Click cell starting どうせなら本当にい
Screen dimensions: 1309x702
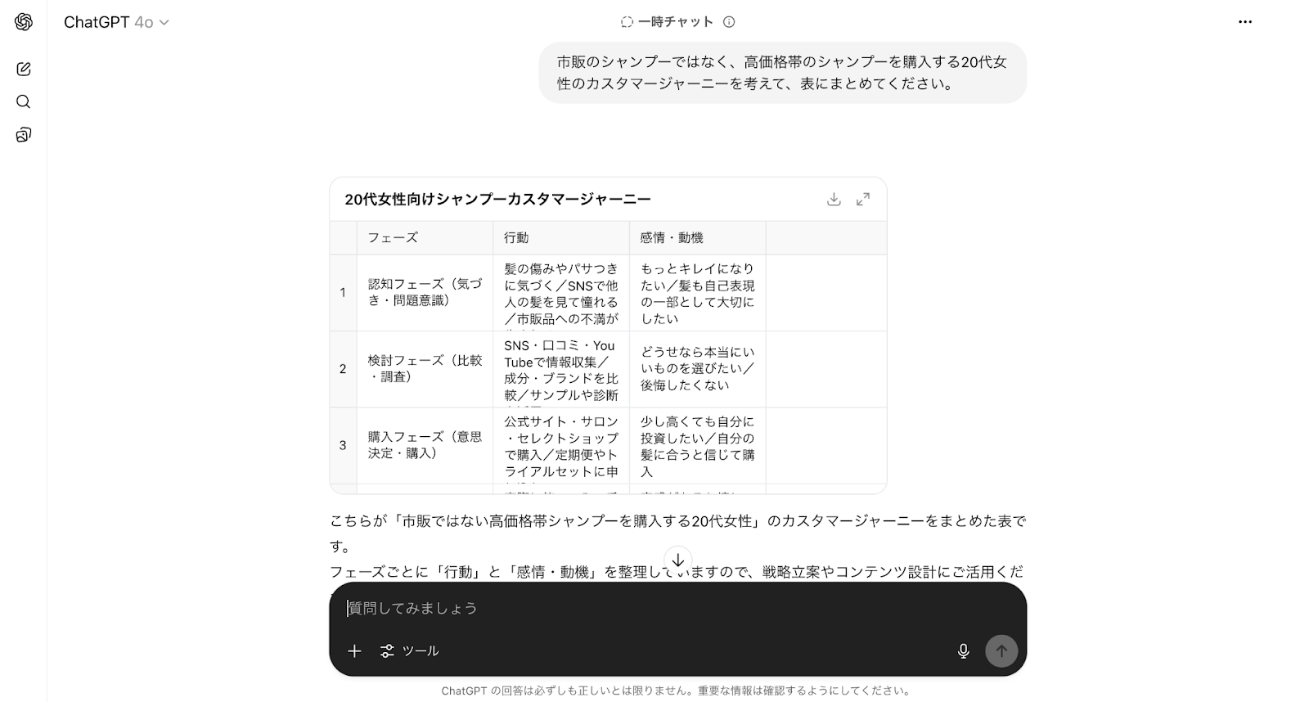pos(698,368)
